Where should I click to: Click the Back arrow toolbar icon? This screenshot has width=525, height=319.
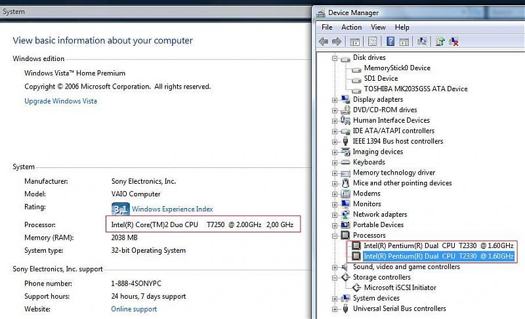pos(323,41)
